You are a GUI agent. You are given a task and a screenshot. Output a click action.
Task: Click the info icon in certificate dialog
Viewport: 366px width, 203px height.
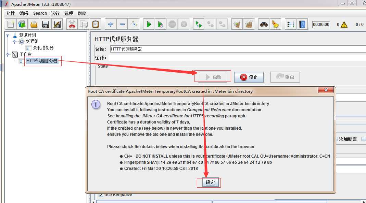pos(96,104)
